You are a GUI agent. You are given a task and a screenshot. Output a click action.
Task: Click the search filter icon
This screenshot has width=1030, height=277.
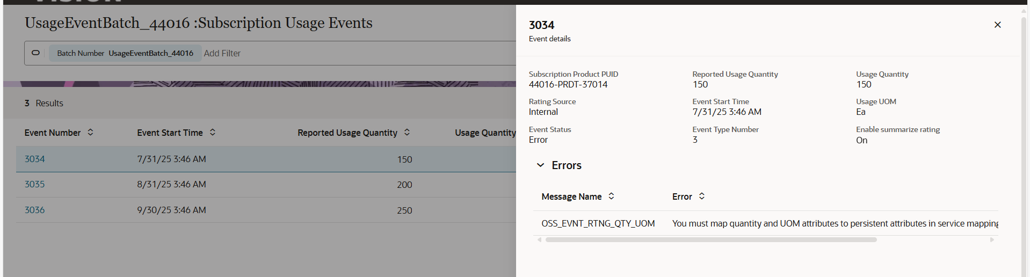click(x=35, y=53)
